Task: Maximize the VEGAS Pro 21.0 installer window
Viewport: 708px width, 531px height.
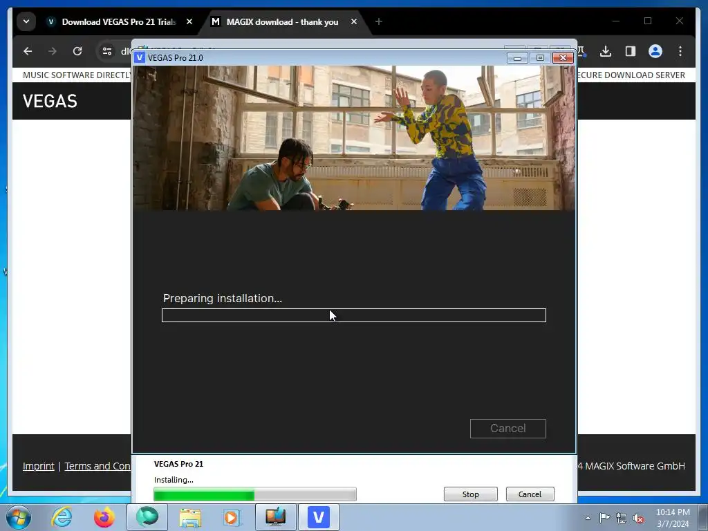Action: (x=540, y=58)
